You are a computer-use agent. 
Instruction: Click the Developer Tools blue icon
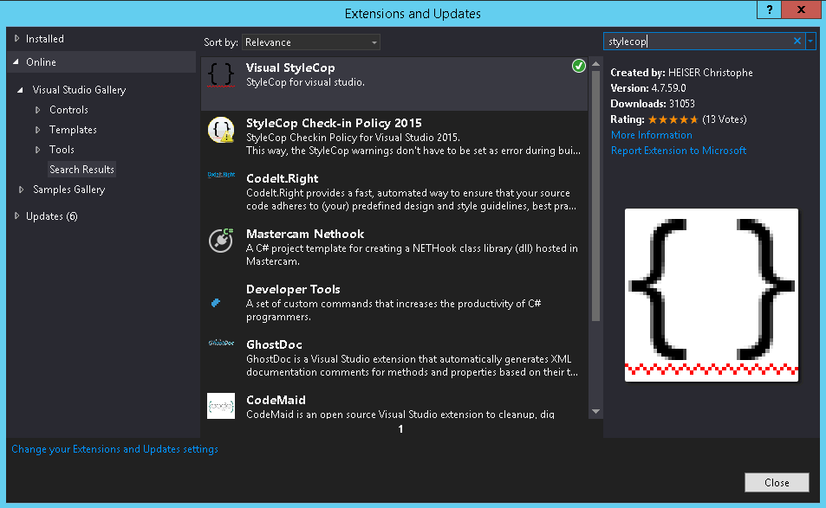(216, 303)
